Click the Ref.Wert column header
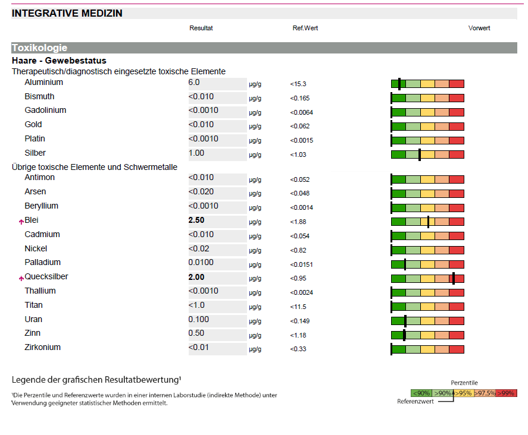Image resolution: width=528 pixels, height=435 pixels. (305, 28)
